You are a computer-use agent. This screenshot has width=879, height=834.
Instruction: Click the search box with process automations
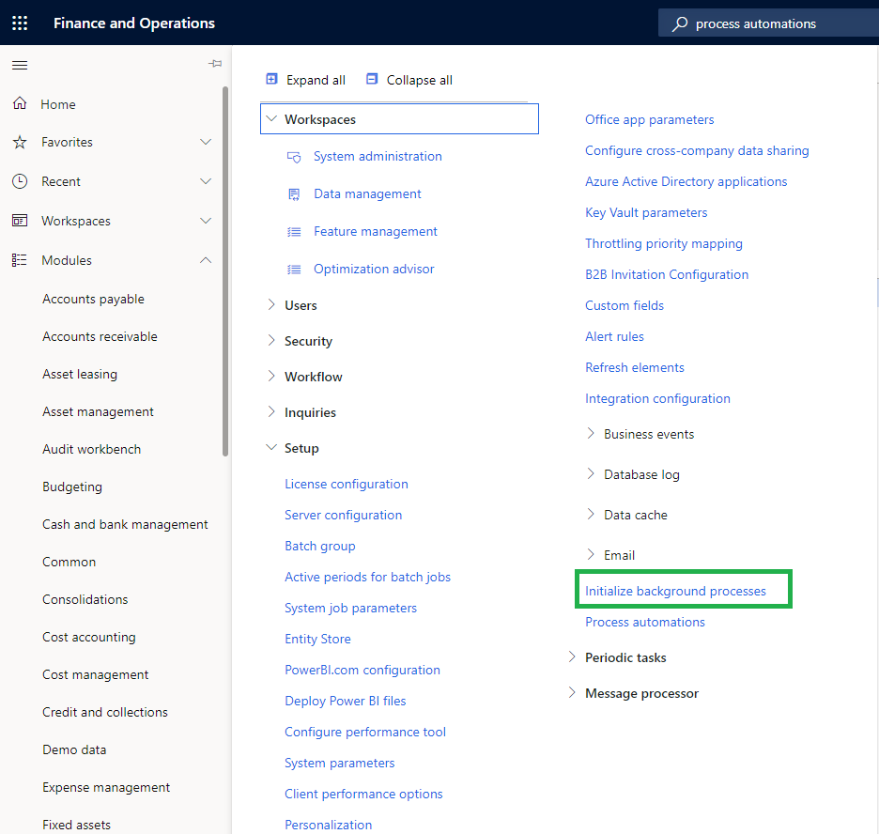pyautogui.click(x=770, y=23)
